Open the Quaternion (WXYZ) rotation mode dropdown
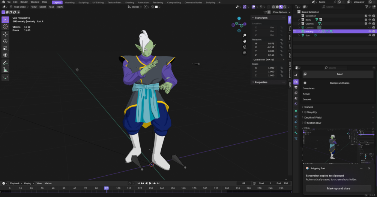This screenshot has height=197, width=377. point(269,59)
